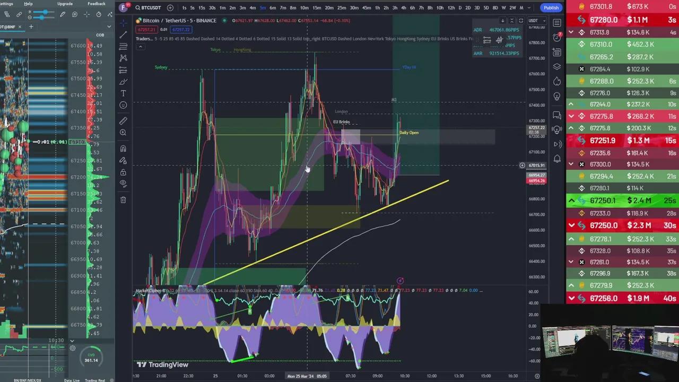Viewport: 679px width, 382px height.
Task: Click the TradingView logo on the chart
Action: [163, 364]
